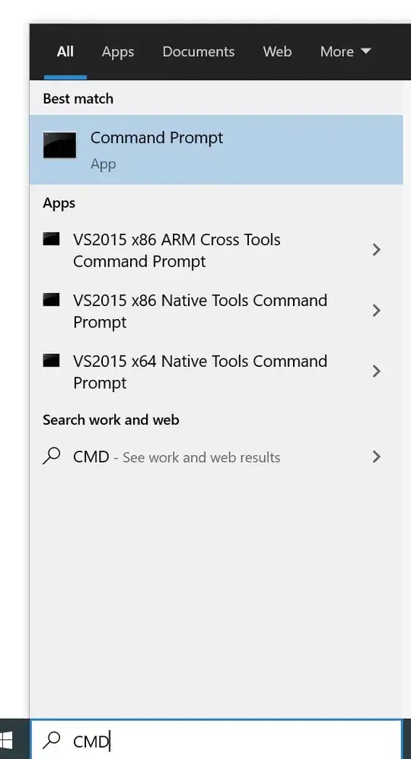The image size is (411, 759).
Task: Launch the Command Prompt App result
Action: [216, 149]
